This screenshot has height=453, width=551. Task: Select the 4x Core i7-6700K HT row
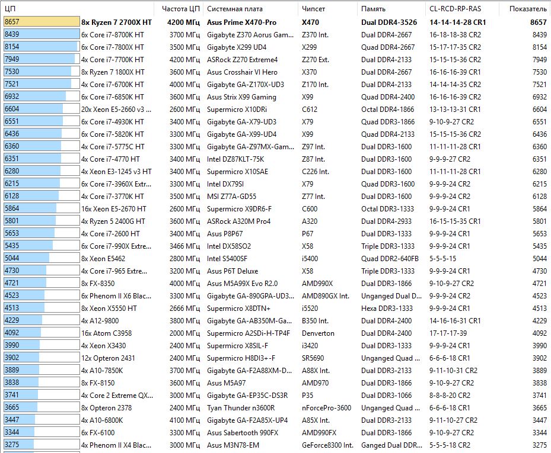(275, 85)
